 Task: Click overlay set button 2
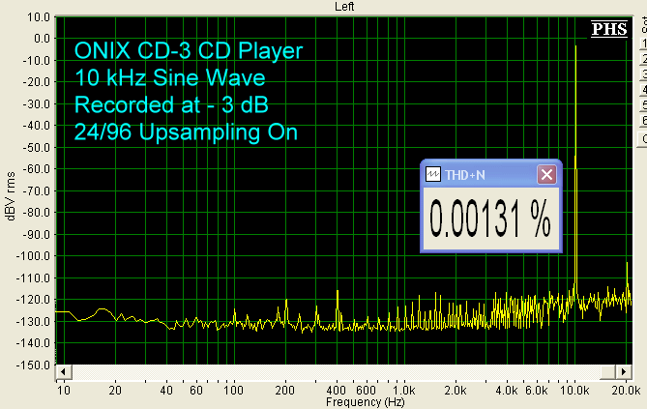tap(643, 59)
